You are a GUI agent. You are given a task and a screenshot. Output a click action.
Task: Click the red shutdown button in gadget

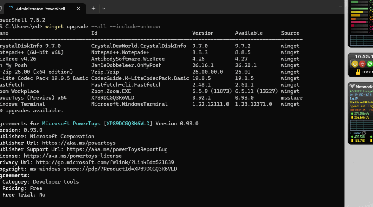pos(362,64)
